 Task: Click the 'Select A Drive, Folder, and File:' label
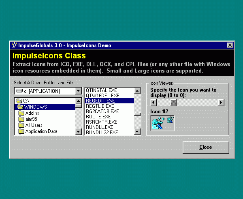coord(44,83)
